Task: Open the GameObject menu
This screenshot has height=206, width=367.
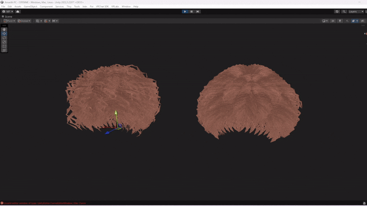Action: click(x=30, y=6)
